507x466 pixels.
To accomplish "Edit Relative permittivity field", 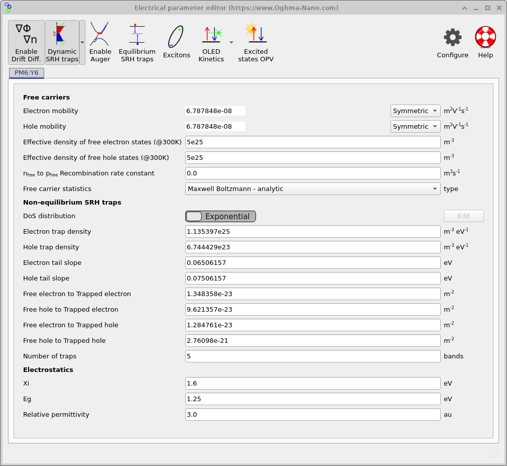I will pyautogui.click(x=313, y=415).
